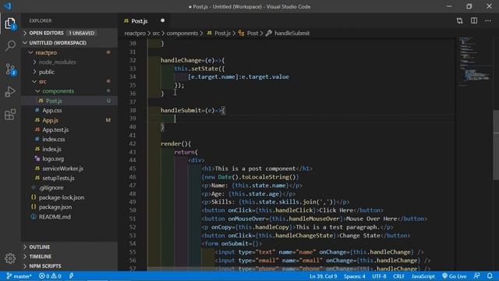Click the handleChange method on line 32
Viewport: 499px width, 281px height.
click(181, 60)
